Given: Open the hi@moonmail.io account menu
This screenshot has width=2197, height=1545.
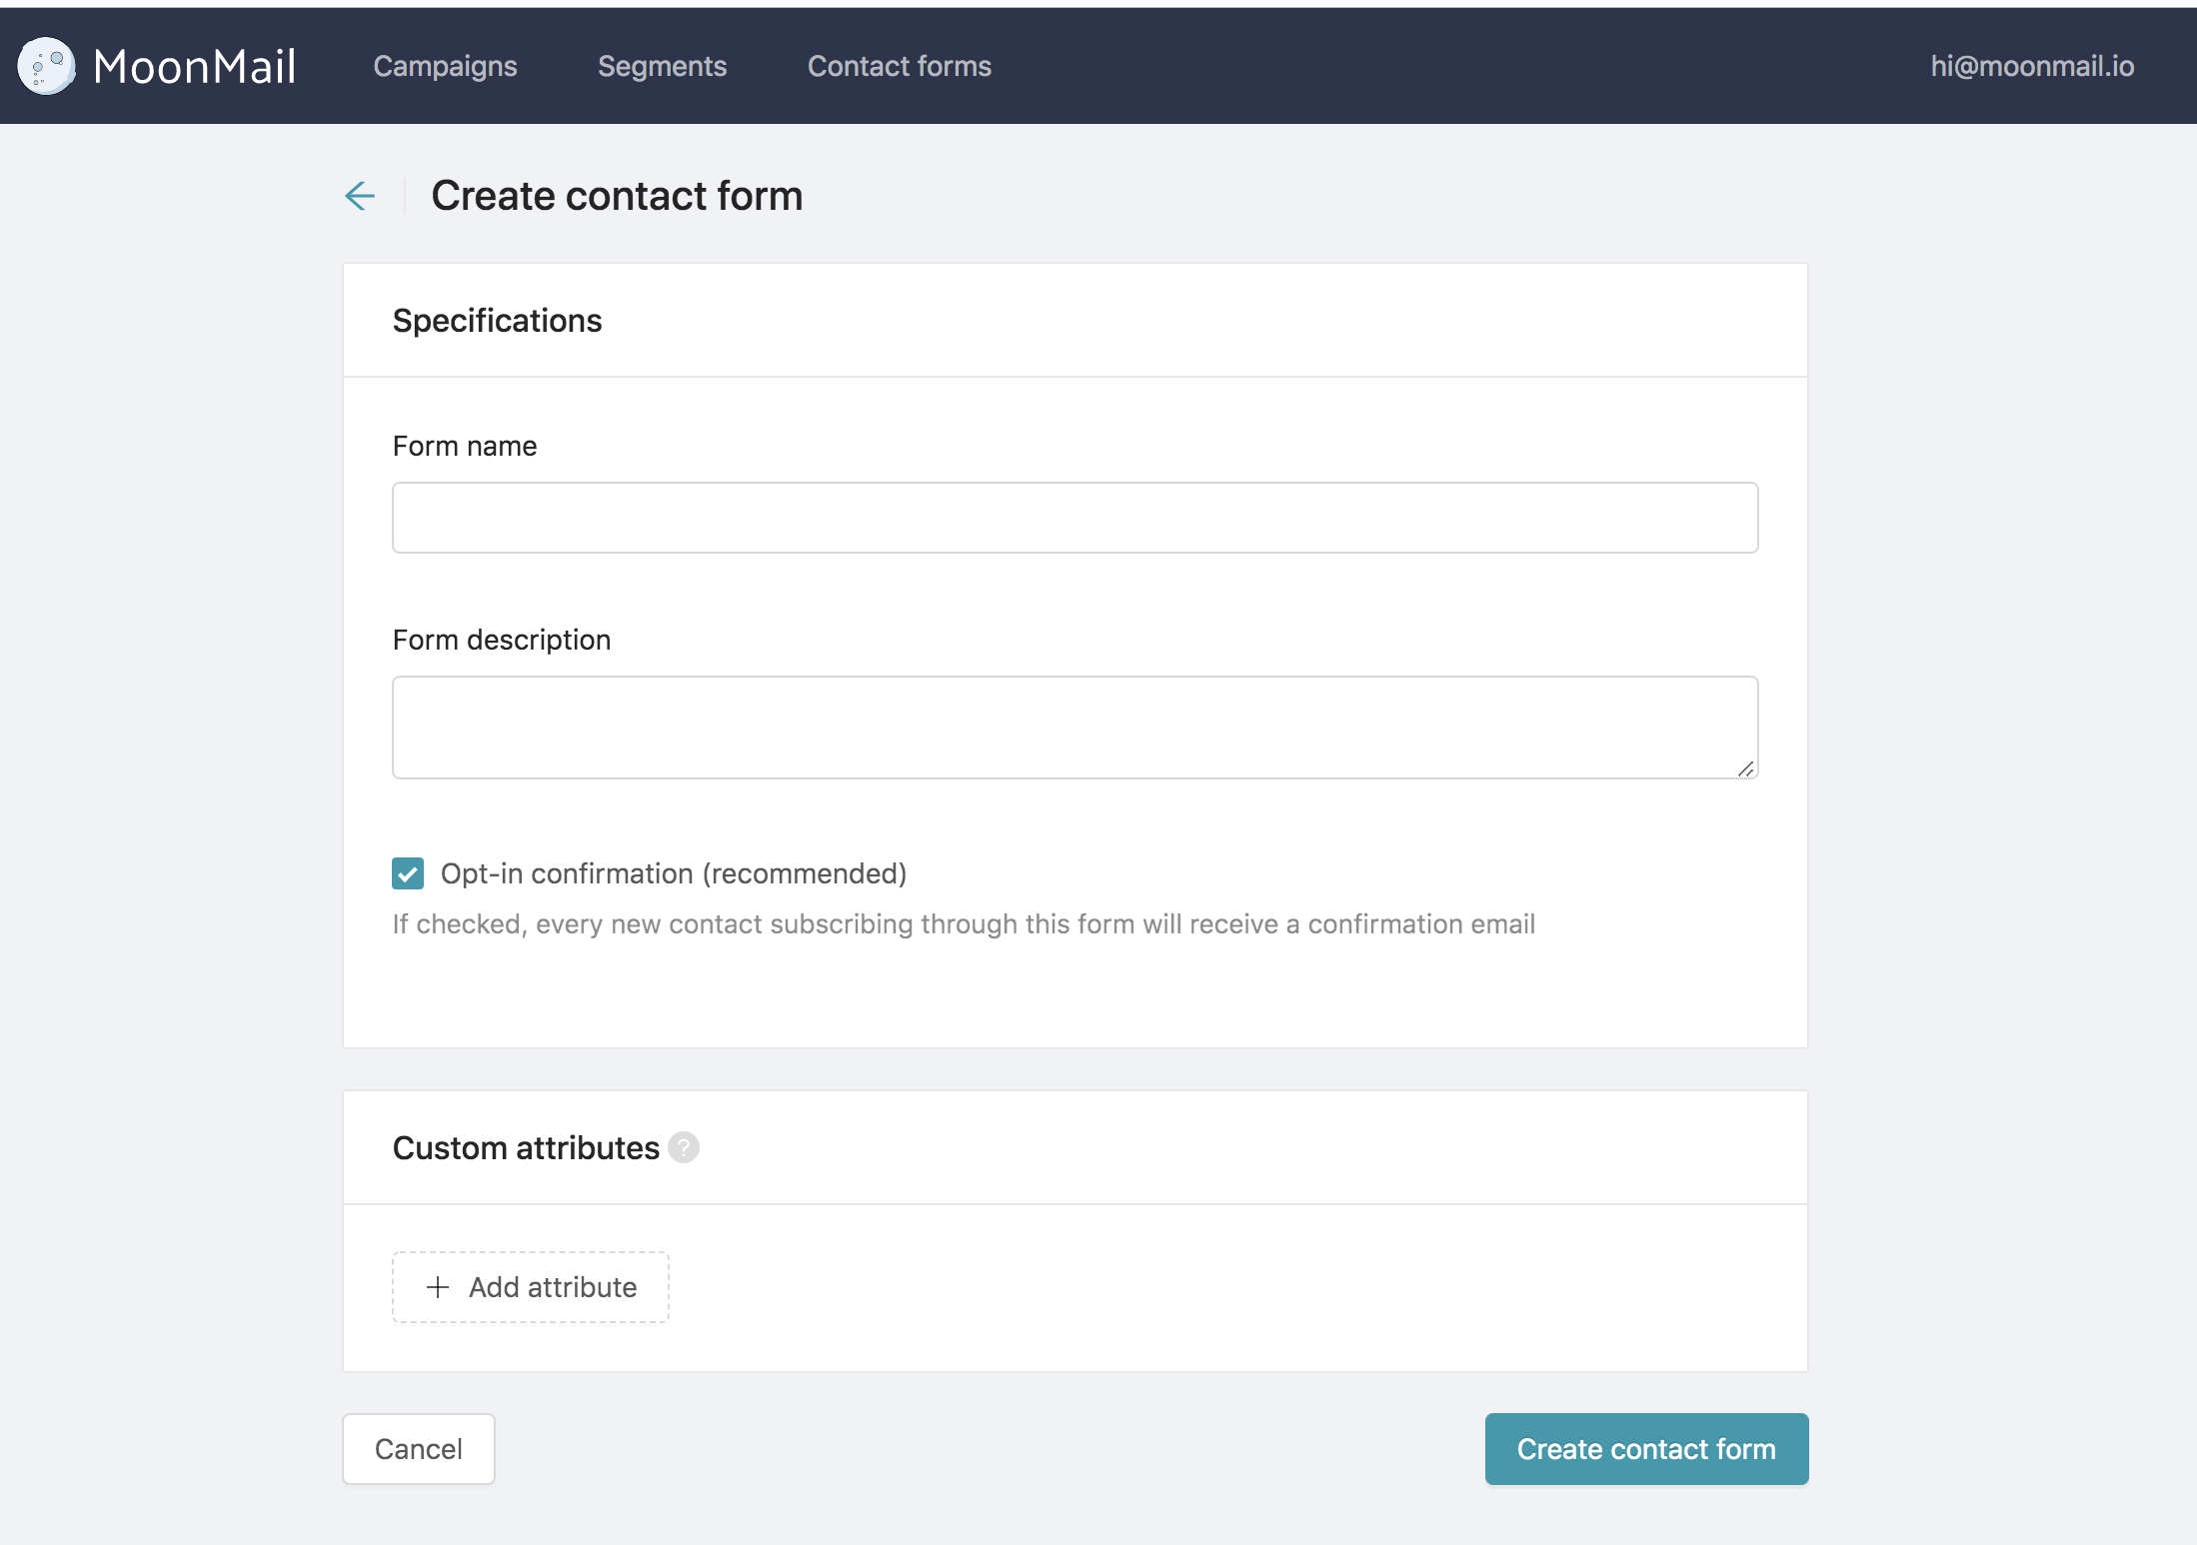Looking at the screenshot, I should click(2032, 66).
